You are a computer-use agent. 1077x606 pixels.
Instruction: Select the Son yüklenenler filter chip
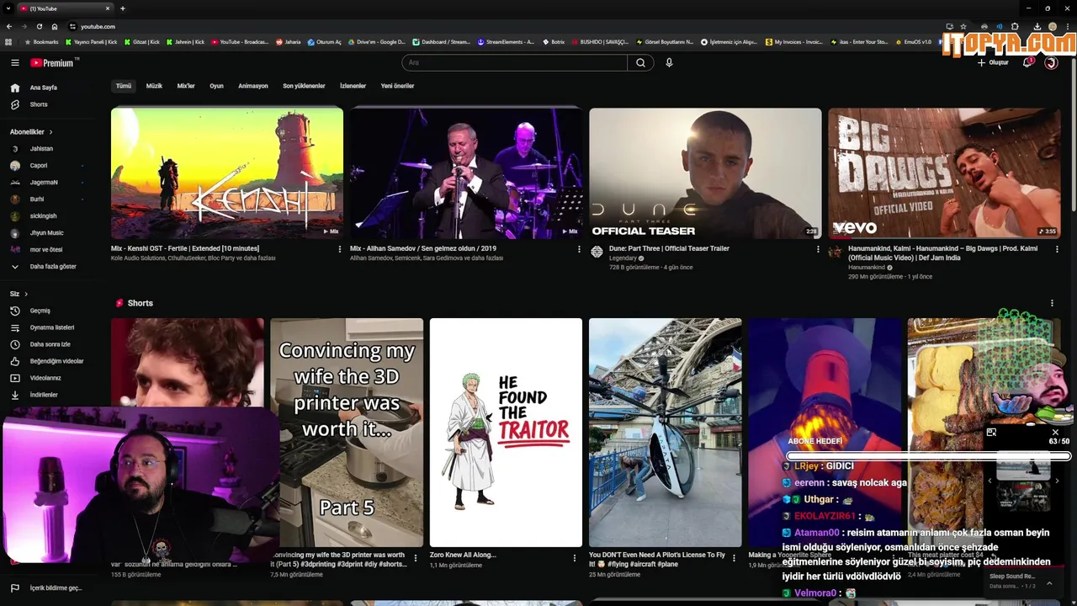(x=304, y=86)
